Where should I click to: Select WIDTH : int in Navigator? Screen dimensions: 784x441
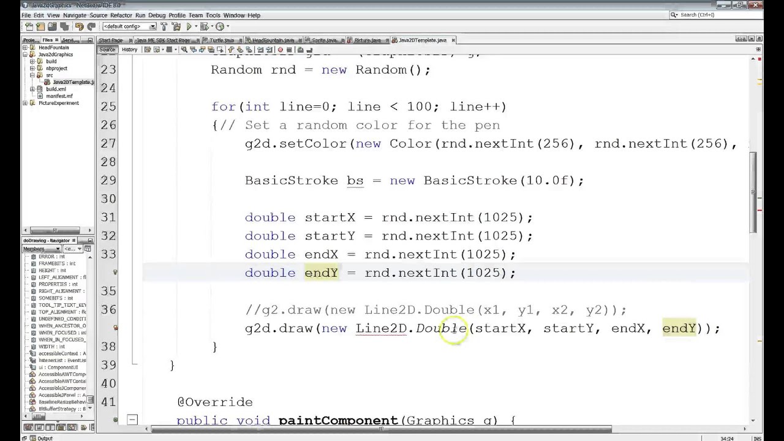click(x=51, y=347)
